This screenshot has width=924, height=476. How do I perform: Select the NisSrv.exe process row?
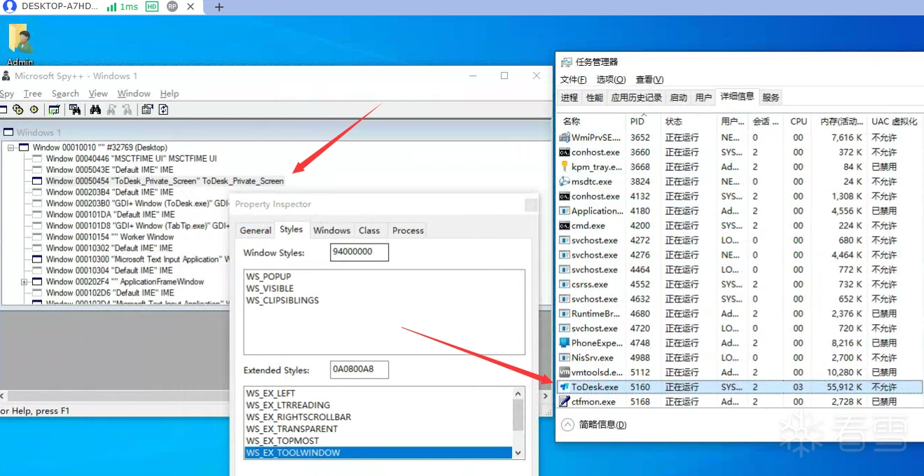click(x=740, y=357)
